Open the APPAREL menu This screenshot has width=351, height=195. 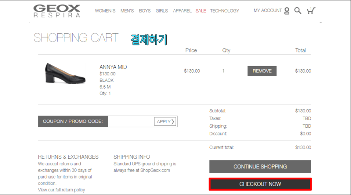click(x=182, y=11)
